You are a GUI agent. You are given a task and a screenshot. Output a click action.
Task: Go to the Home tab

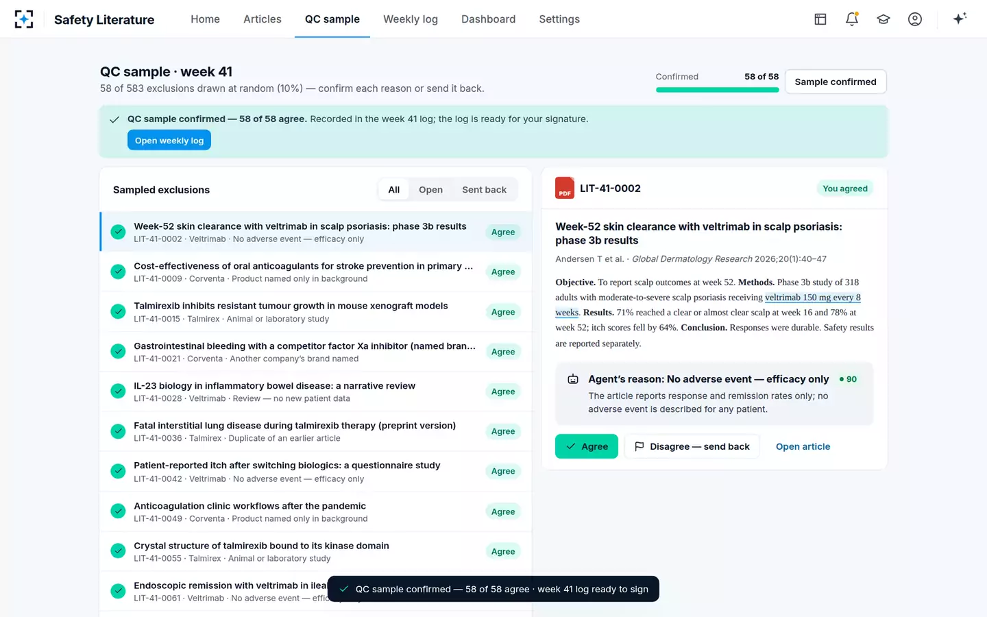pos(205,19)
